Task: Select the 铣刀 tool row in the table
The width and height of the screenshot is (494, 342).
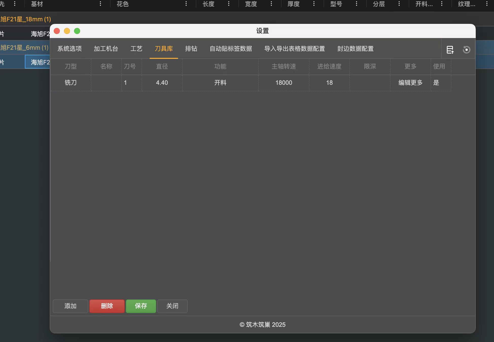Action: pos(71,82)
